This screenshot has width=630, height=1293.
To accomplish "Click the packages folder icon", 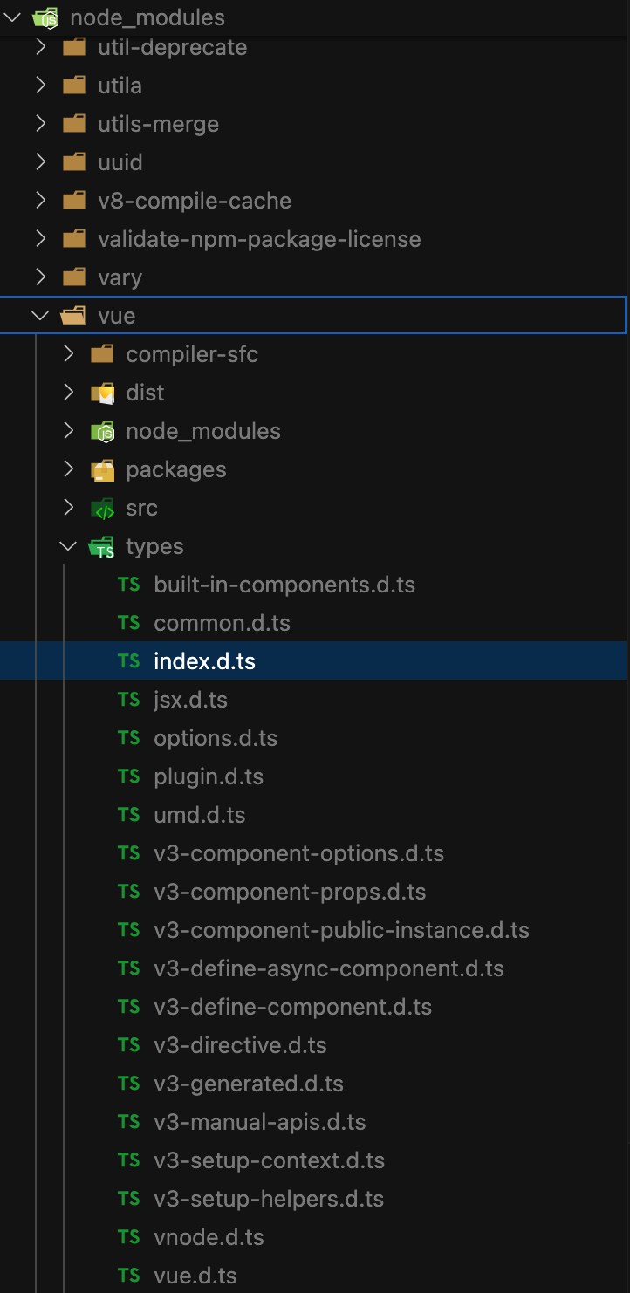I will point(102,470).
